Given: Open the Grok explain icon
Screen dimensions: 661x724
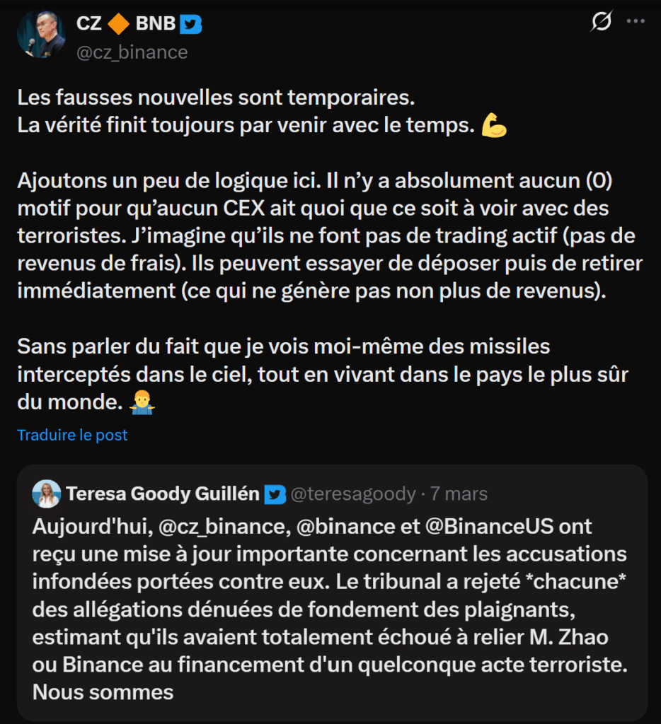Looking at the screenshot, I should coord(600,23).
